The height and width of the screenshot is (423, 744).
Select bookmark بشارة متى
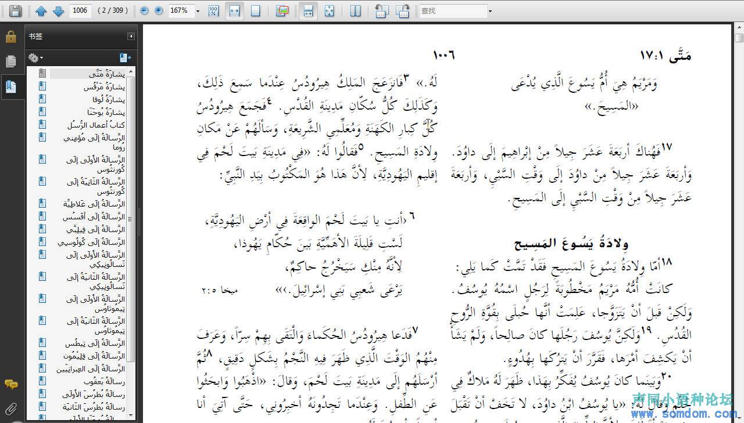tap(108, 74)
